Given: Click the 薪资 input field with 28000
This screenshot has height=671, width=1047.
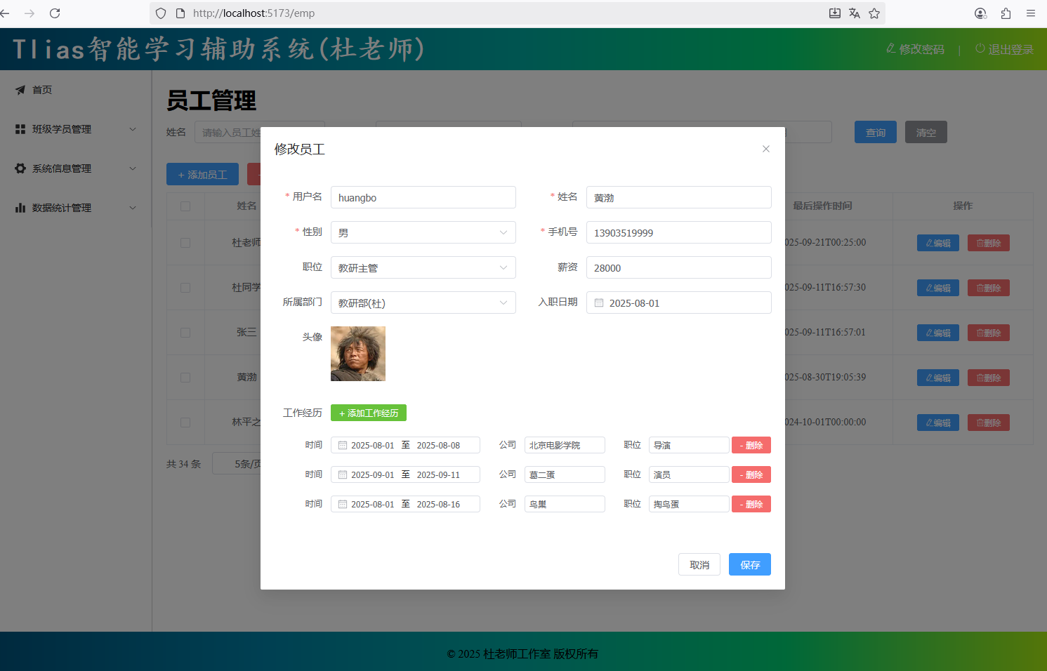Looking at the screenshot, I should (x=678, y=267).
